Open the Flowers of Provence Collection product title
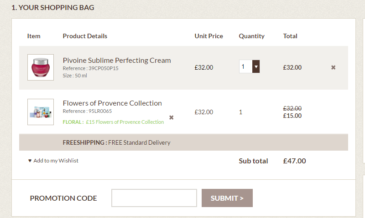Image resolution: width=365 pixels, height=218 pixels. tap(112, 103)
